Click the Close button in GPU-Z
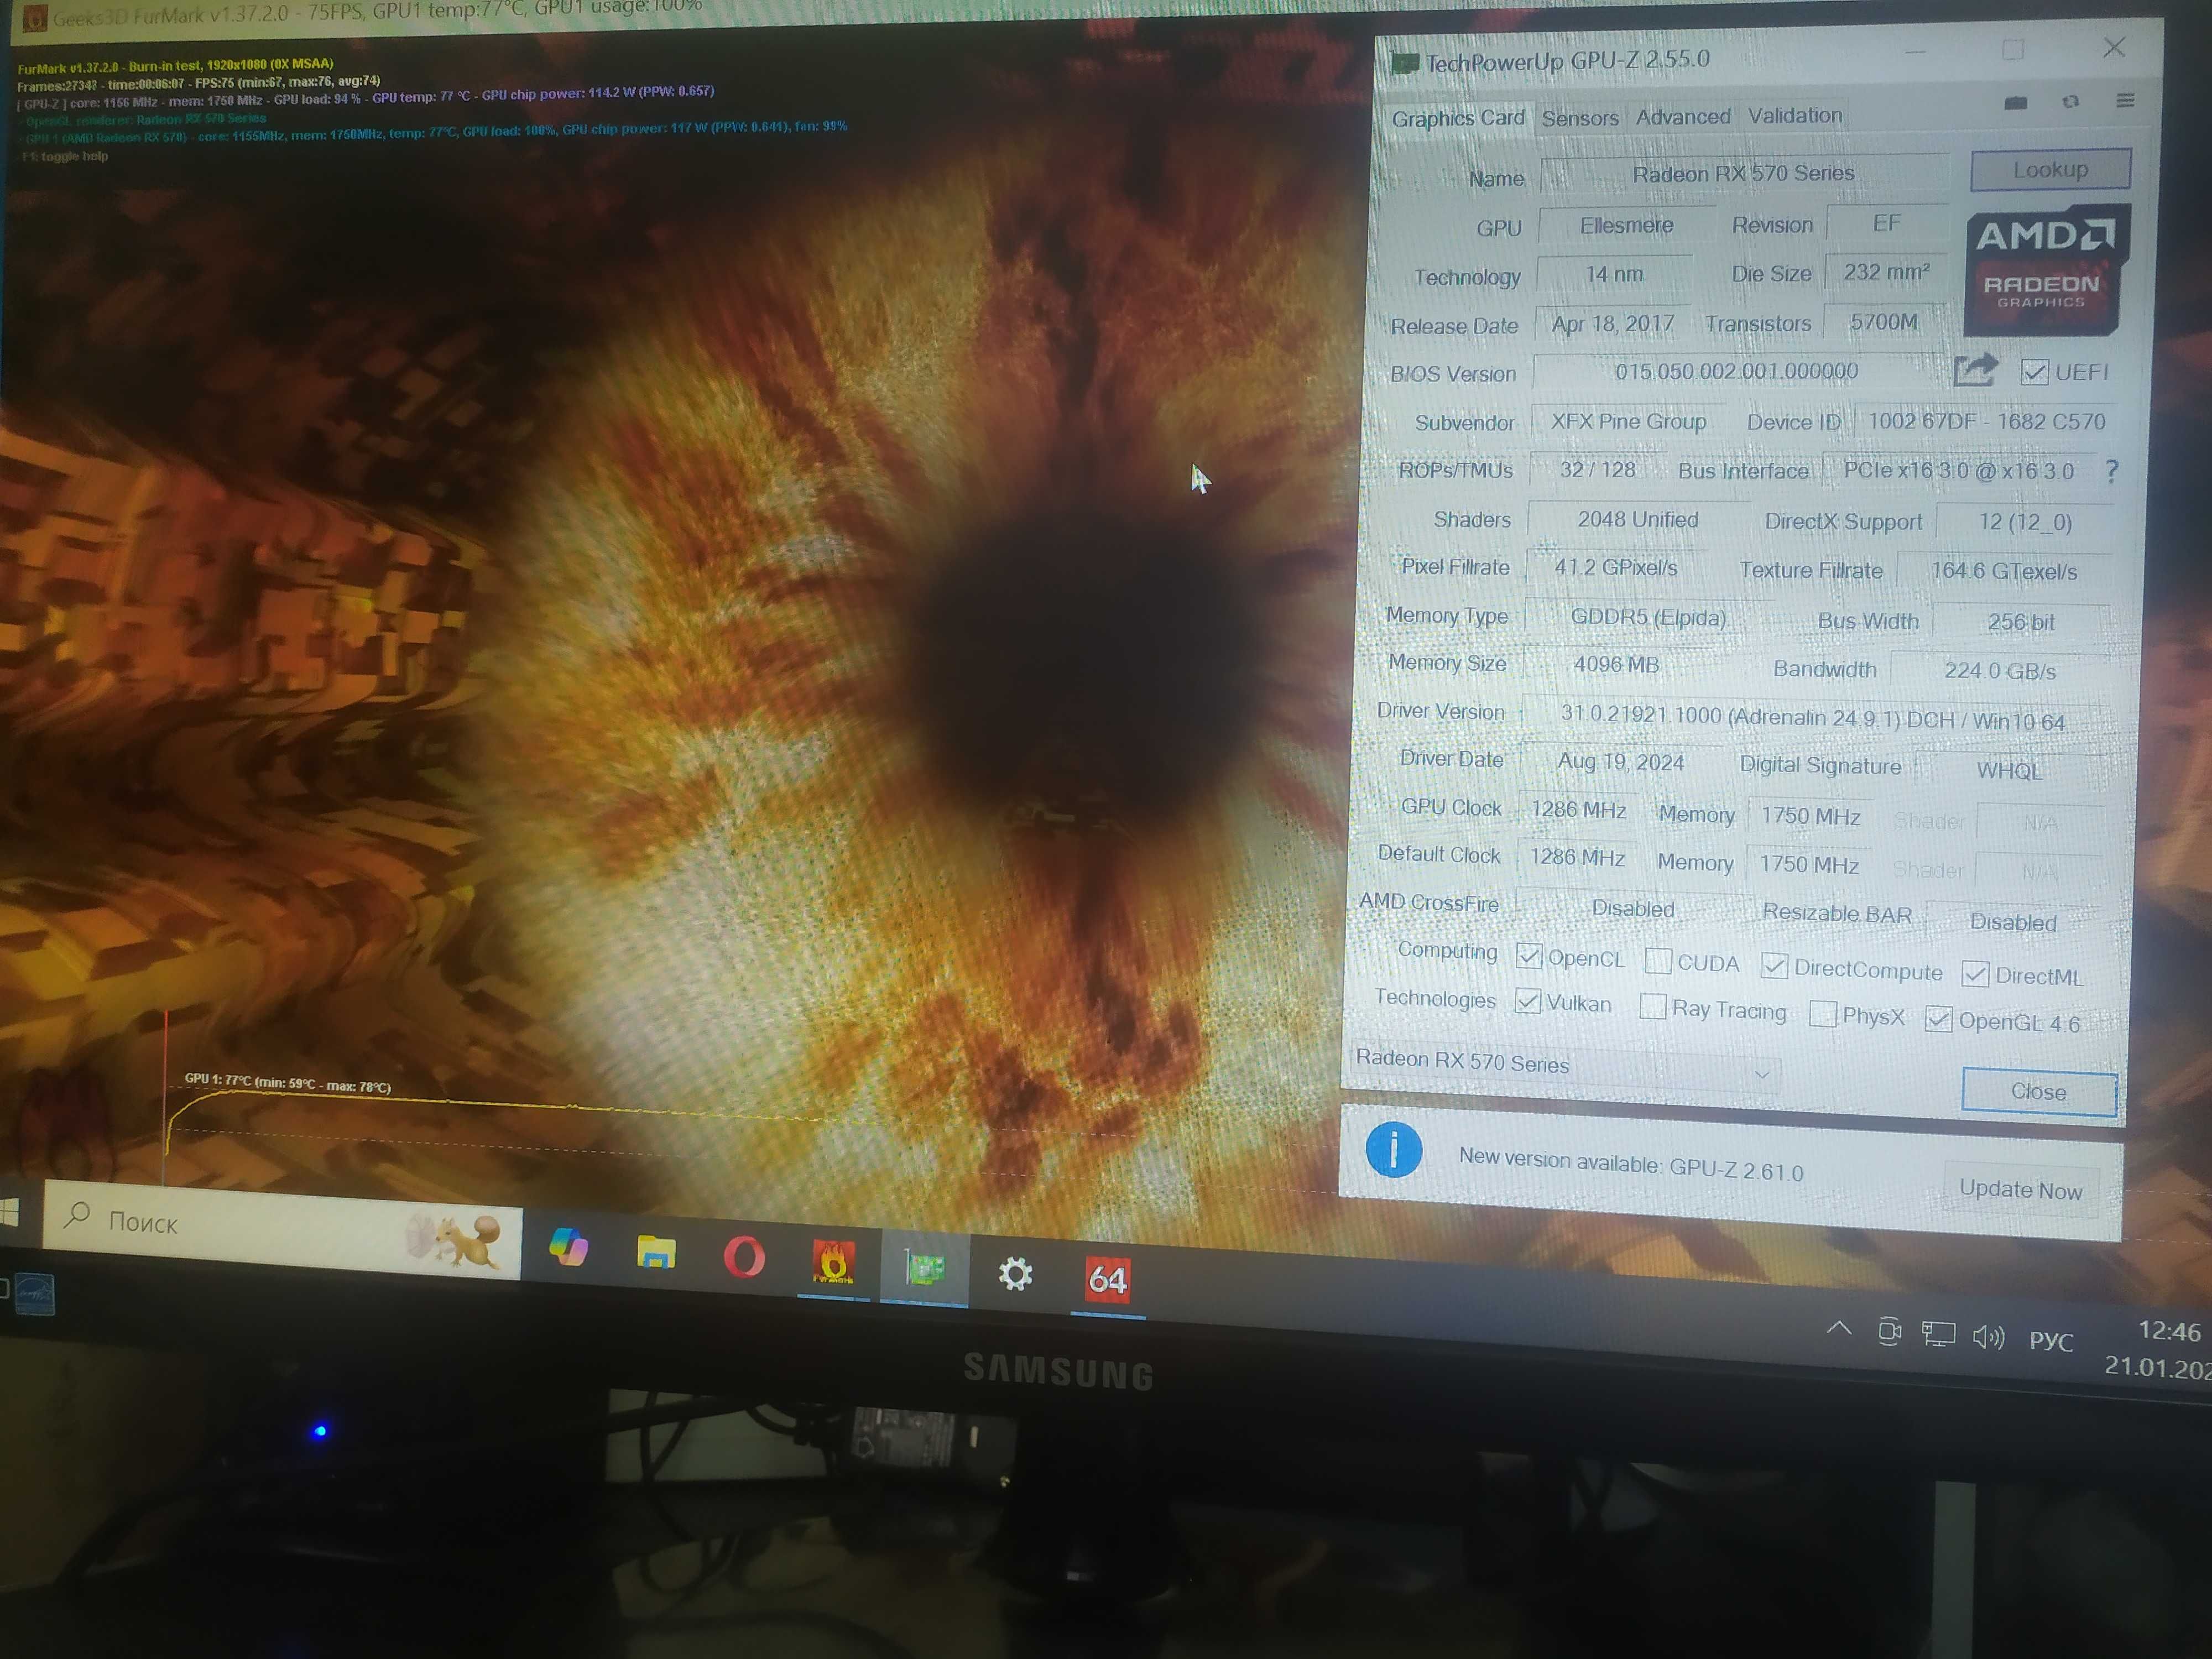 (x=2038, y=1091)
